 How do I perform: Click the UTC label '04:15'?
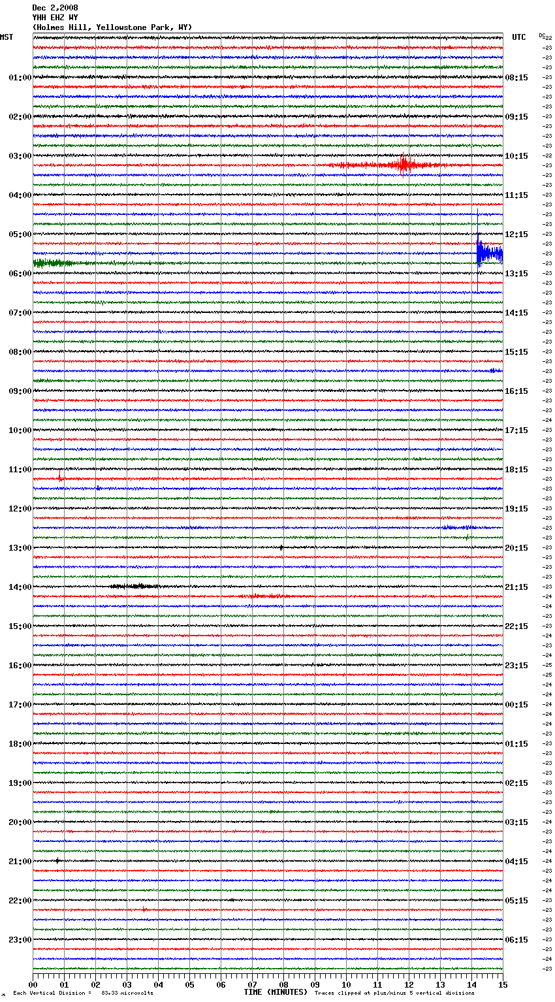516,862
